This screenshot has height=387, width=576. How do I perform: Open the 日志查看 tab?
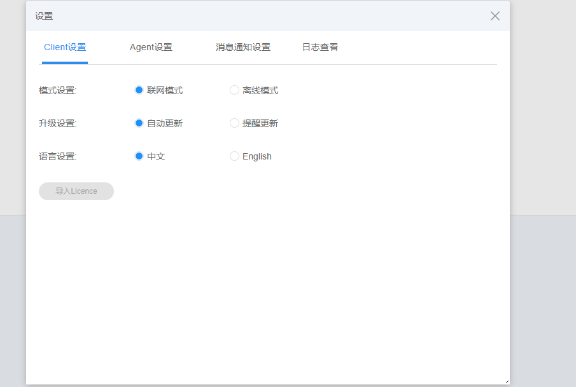pyautogui.click(x=320, y=47)
